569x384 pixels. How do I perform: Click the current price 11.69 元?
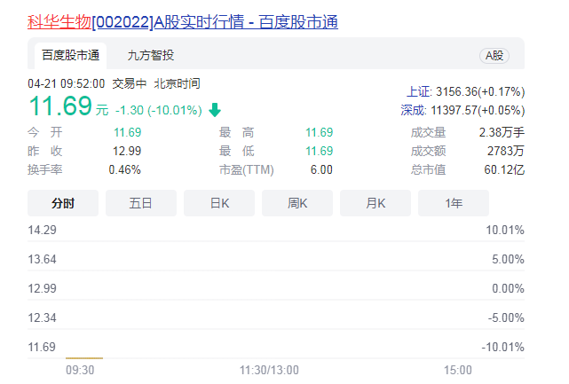tap(68, 106)
